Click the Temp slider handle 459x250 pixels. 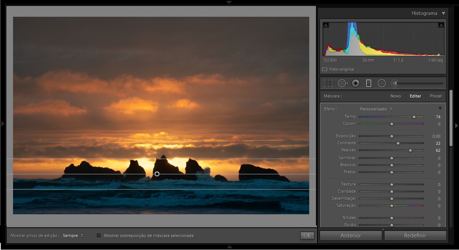(x=414, y=117)
